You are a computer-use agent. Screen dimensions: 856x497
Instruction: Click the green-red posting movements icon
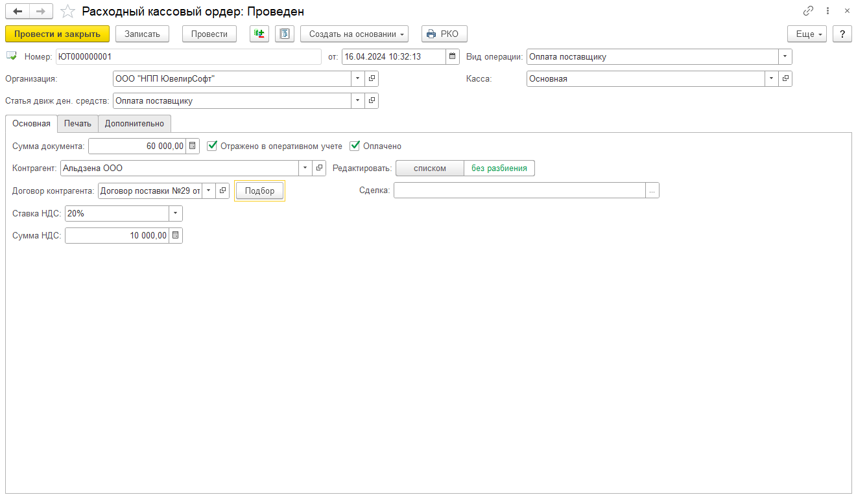tap(259, 34)
